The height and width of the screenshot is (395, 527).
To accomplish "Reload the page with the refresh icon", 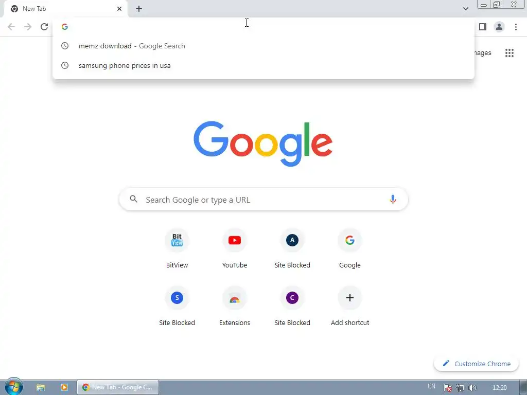I will pyautogui.click(x=44, y=27).
